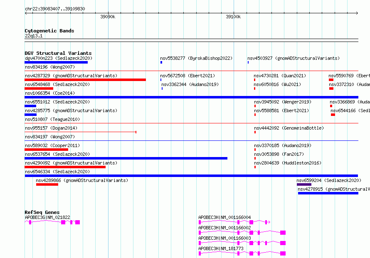Click APOBEC3H|NM_001166004 transcript label
Image resolution: width=370 pixels, height=258 pixels.
(224, 217)
